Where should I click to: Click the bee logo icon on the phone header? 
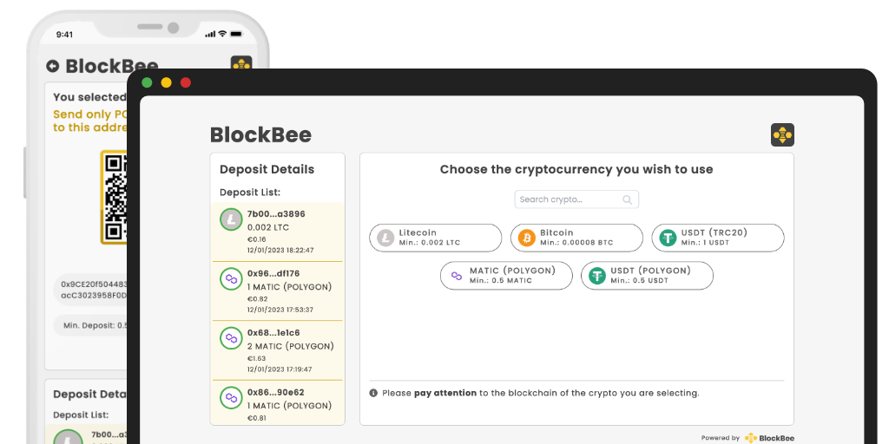tap(241, 65)
